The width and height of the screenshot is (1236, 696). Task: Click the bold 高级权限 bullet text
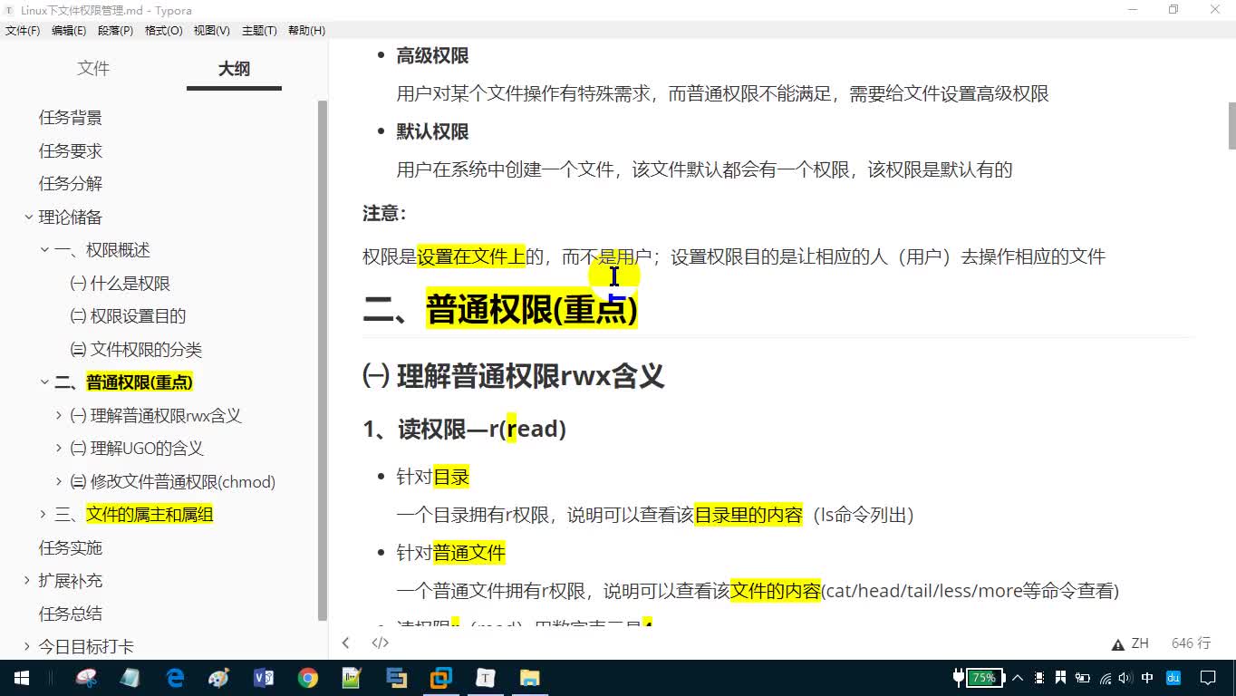432,56
